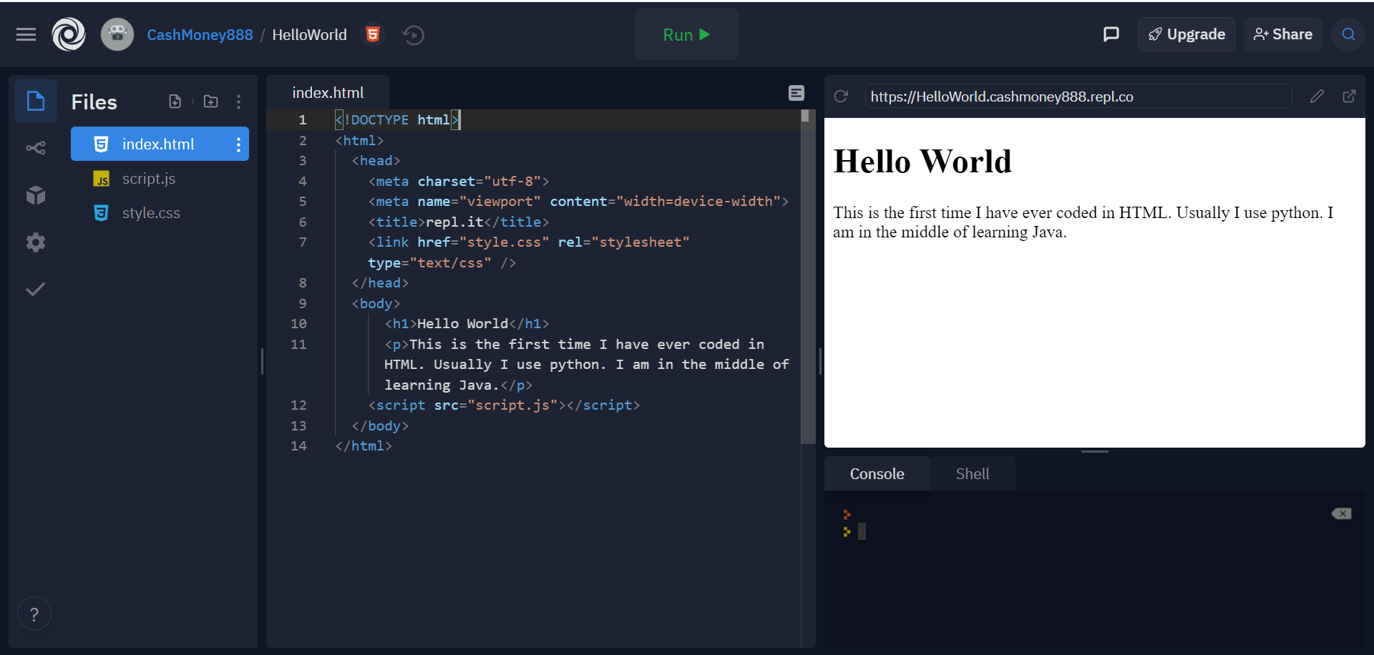Click the meta viewport code line
1374x655 pixels.
point(578,202)
